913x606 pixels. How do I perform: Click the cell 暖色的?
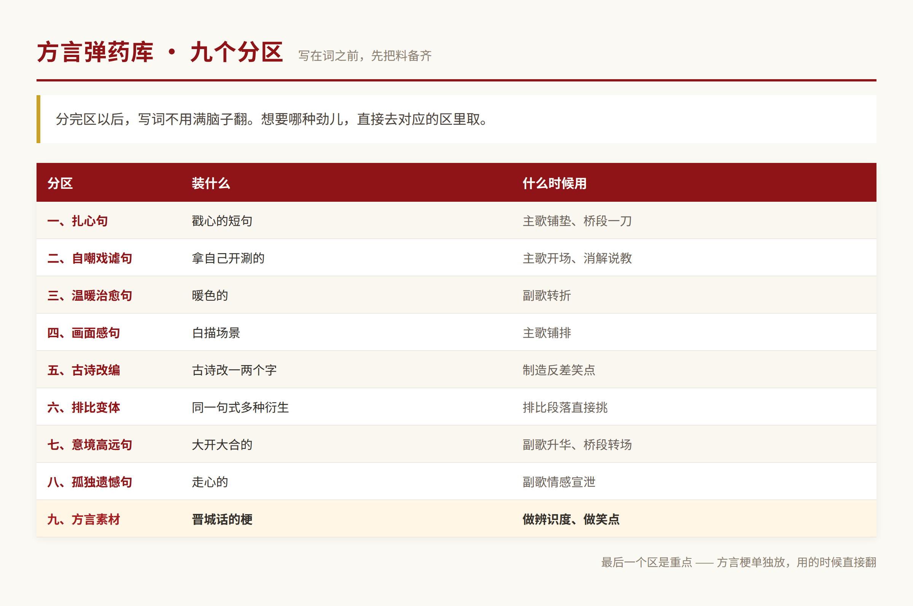[x=210, y=295]
